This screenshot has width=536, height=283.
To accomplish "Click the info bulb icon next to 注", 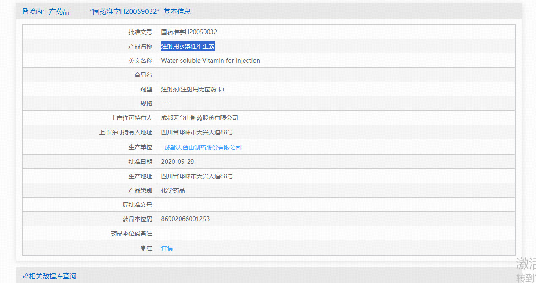I will pos(143,248).
